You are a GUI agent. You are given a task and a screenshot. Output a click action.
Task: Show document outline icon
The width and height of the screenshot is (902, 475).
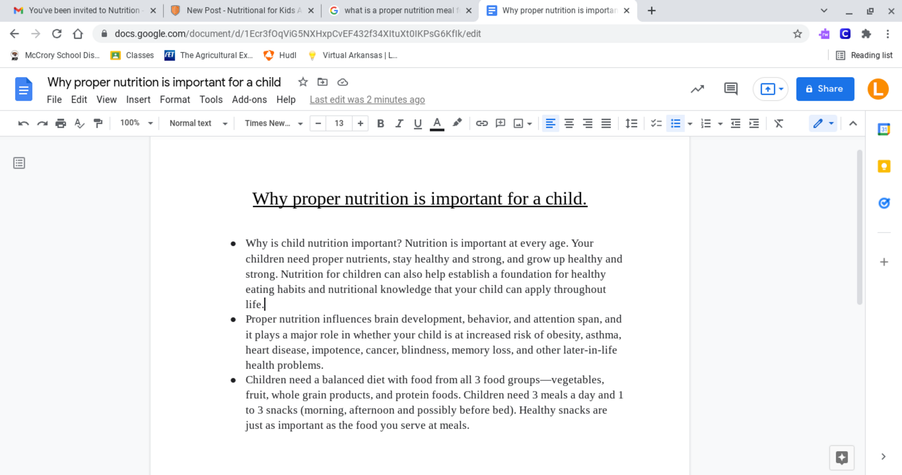click(19, 163)
